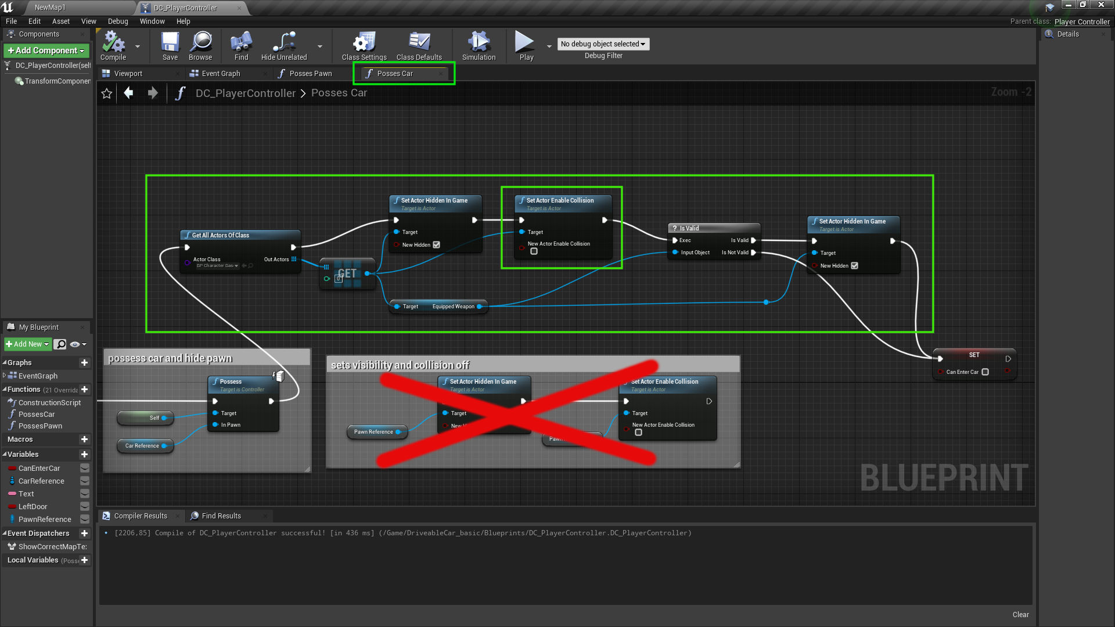Click the favorite star icon in graph header
The image size is (1115, 627).
pos(107,93)
